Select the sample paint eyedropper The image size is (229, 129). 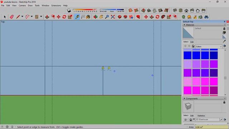[x=224, y=42]
